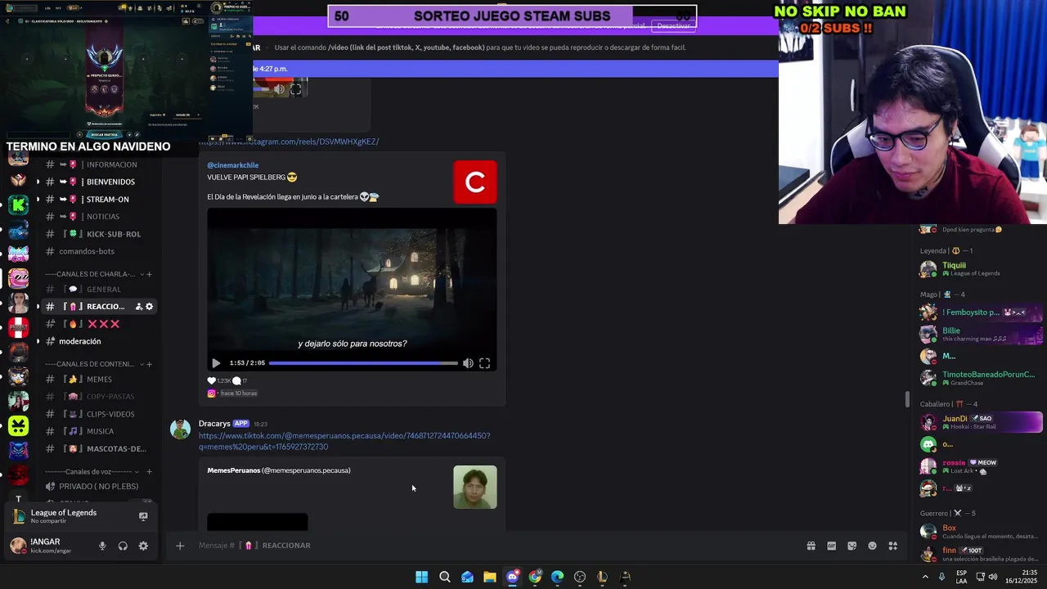The width and height of the screenshot is (1047, 589).
Task: Collapse the CANALES DE CONTENI category
Action: pyautogui.click(x=95, y=364)
